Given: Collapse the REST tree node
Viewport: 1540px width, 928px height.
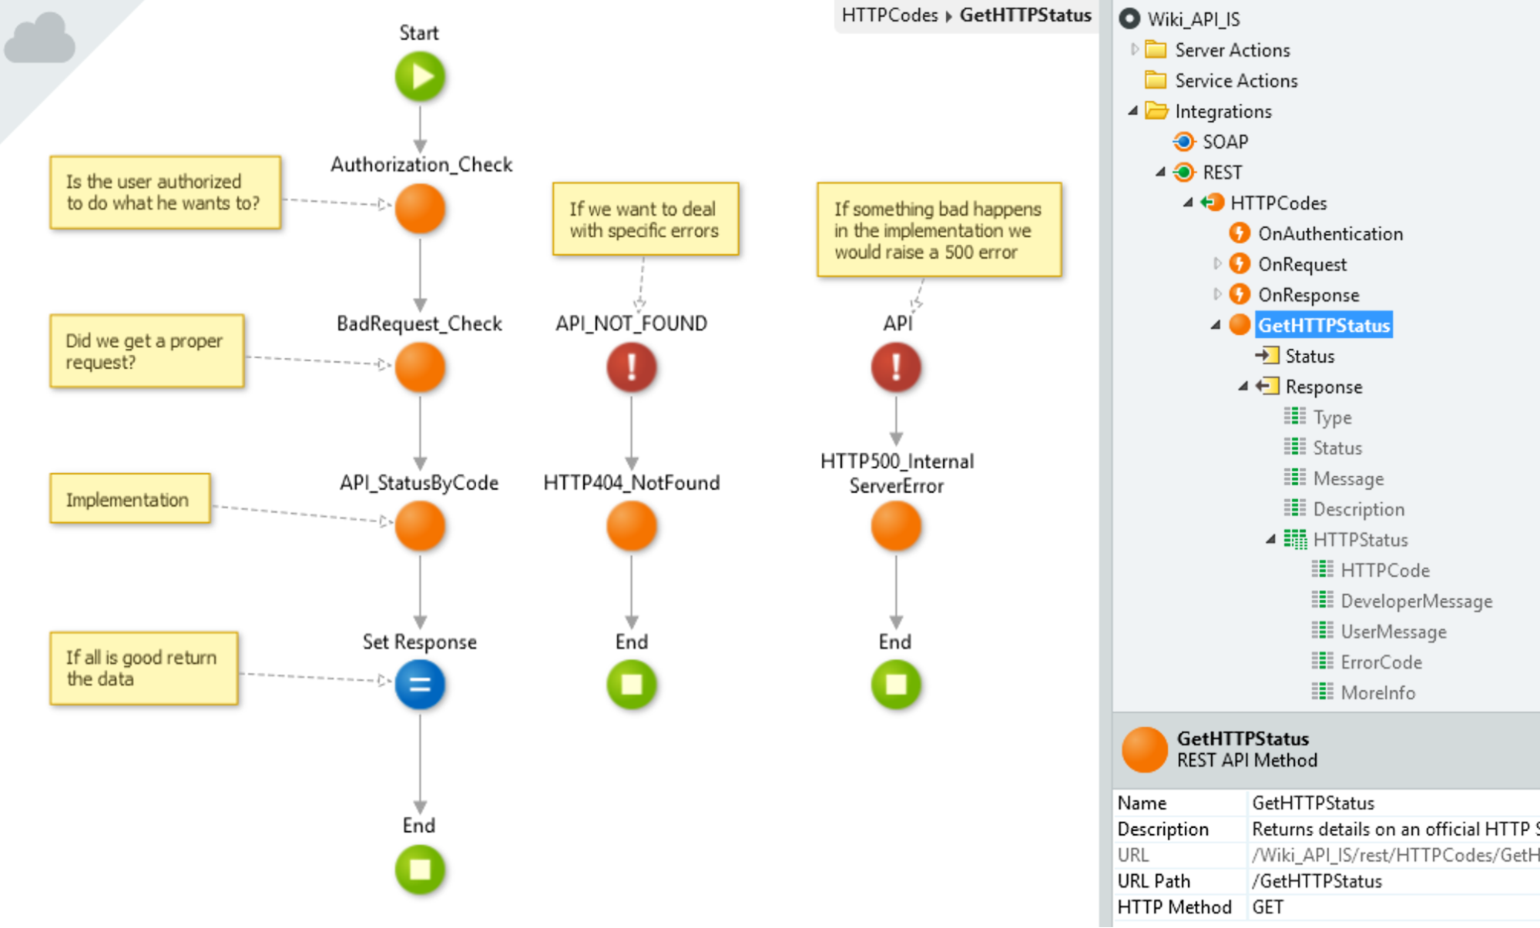Looking at the screenshot, I should click(x=1160, y=173).
